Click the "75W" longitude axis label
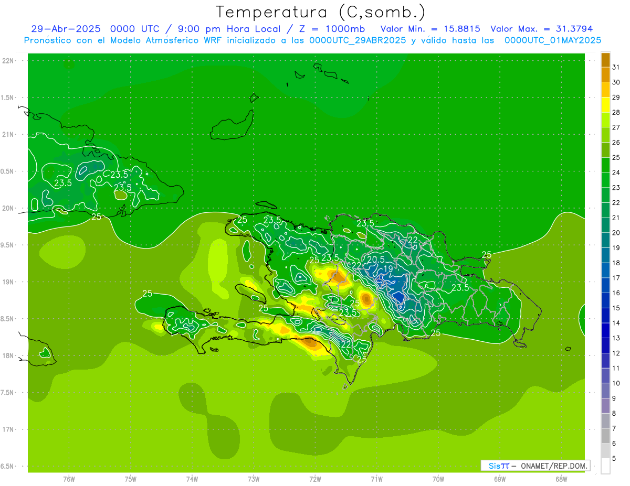 [131, 479]
